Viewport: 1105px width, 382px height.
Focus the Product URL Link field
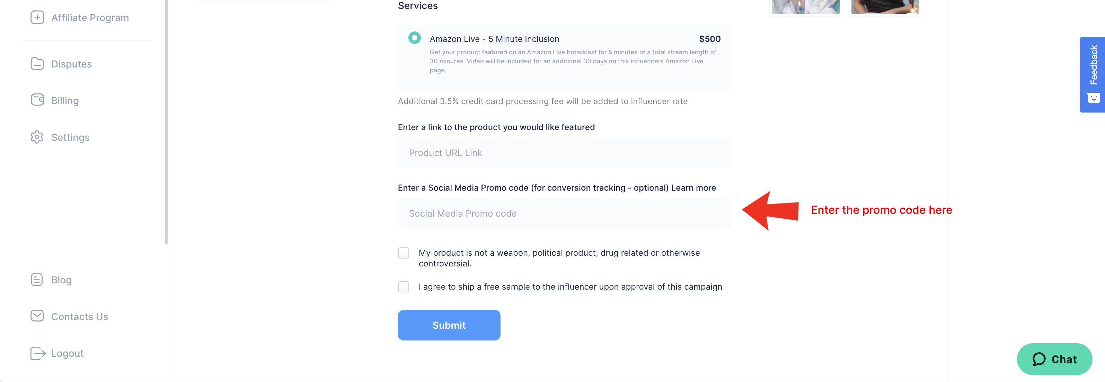(x=565, y=153)
